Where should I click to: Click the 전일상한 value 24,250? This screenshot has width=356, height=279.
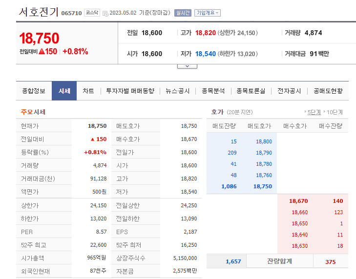click(189, 205)
